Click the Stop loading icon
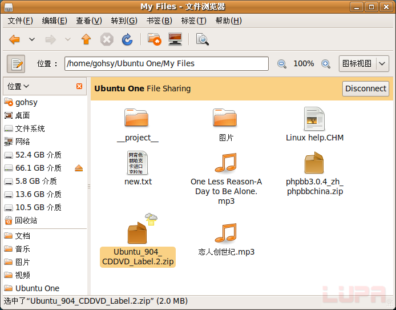This screenshot has height=310, width=396. (x=107, y=39)
